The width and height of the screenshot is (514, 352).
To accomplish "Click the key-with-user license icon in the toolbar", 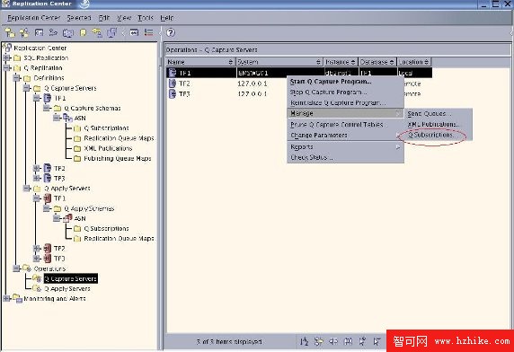I will pos(97,32).
